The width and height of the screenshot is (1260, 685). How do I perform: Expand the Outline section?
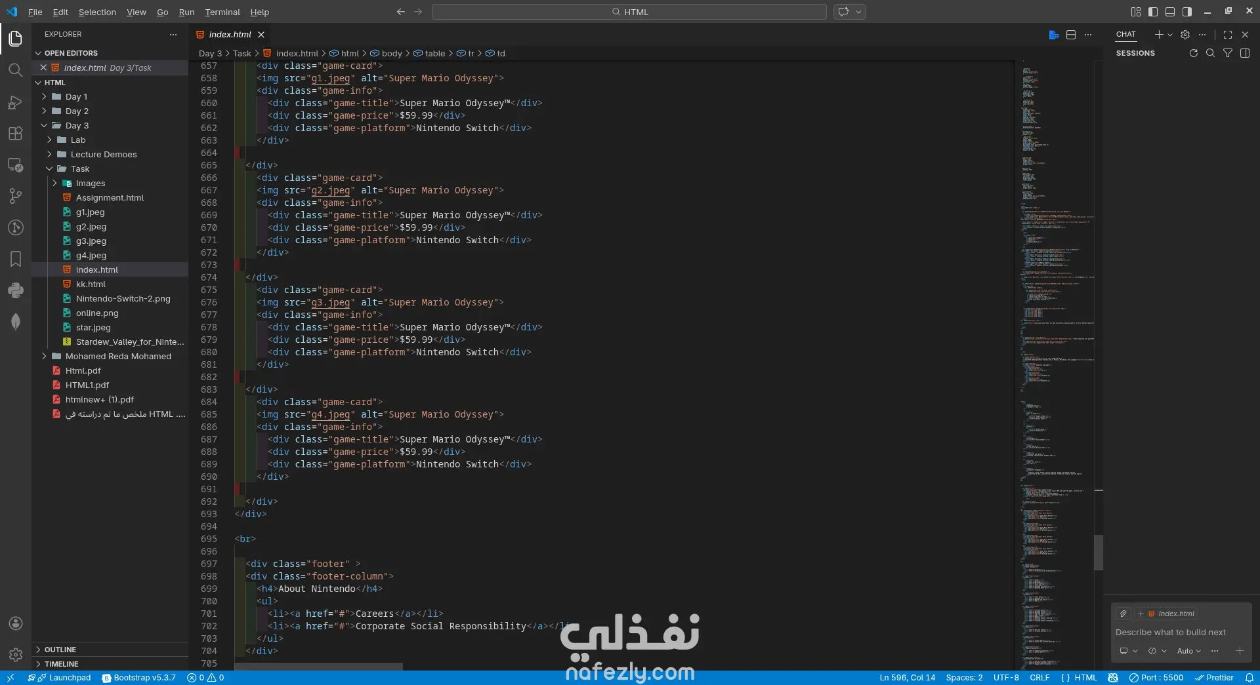coord(110,650)
